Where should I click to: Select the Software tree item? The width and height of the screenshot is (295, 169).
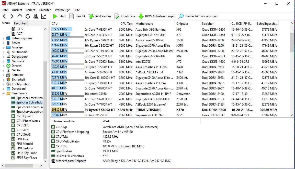click(x=17, y=75)
